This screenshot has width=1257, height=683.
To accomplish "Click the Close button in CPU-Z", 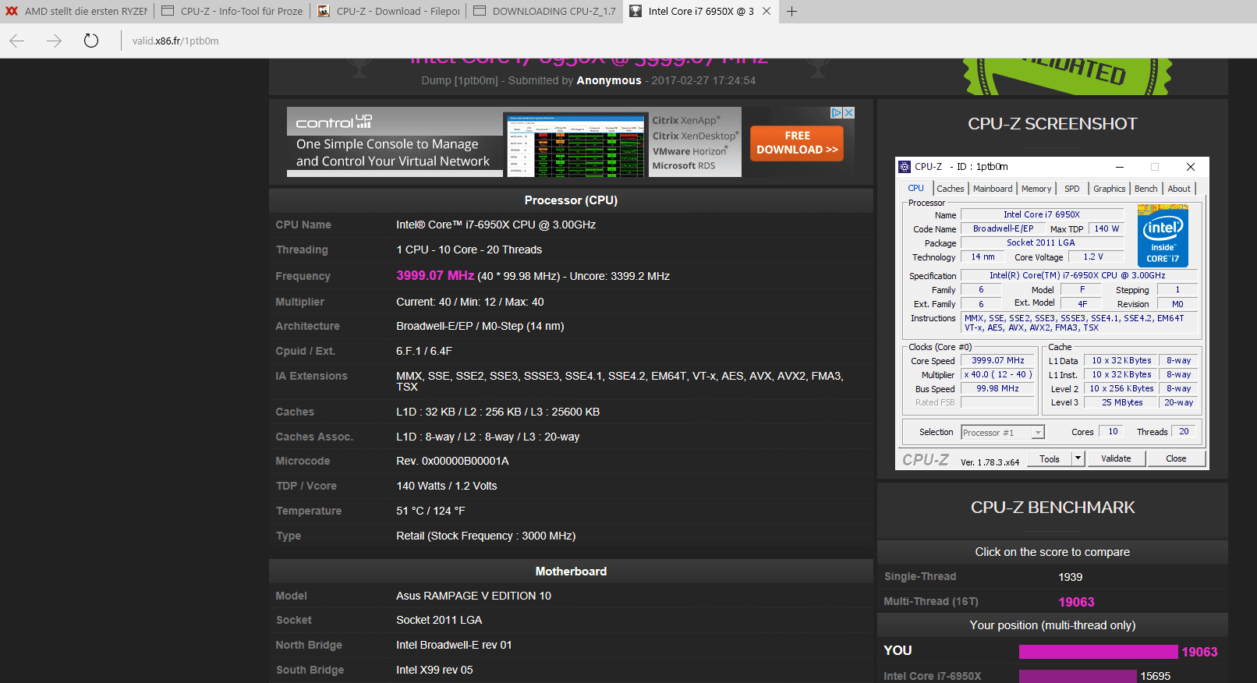I will pos(1176,458).
